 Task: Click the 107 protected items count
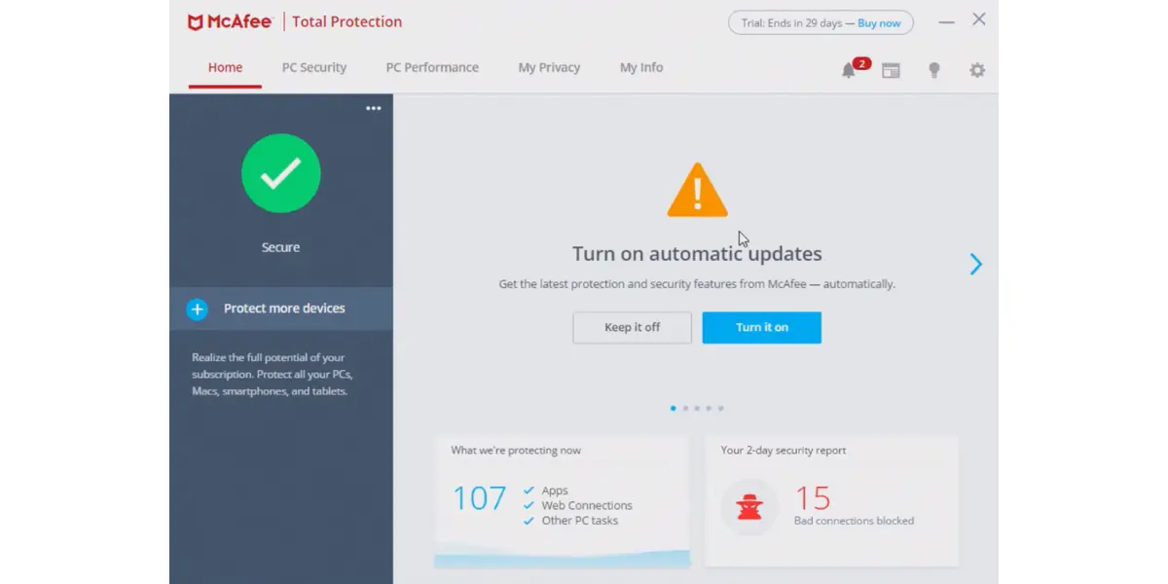pyautogui.click(x=480, y=499)
